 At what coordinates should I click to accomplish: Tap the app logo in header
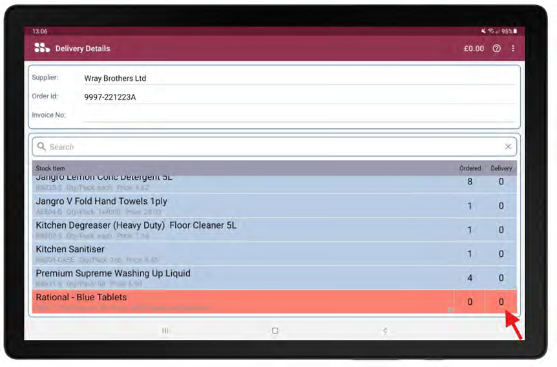click(42, 48)
